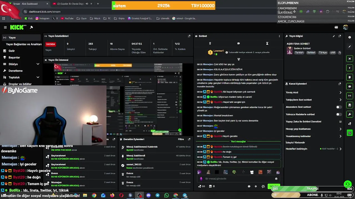The image size is (355, 199).
Task: Open WhatsApp from the taskbar
Action: pos(166,195)
